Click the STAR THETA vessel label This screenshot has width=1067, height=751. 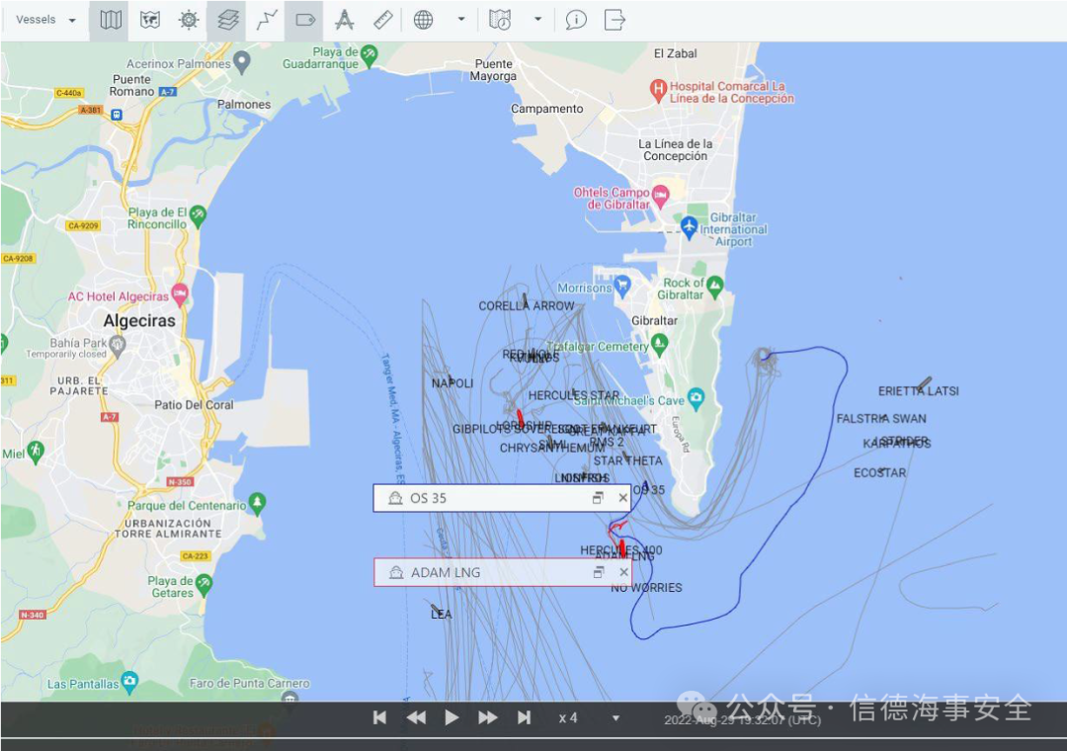627,460
